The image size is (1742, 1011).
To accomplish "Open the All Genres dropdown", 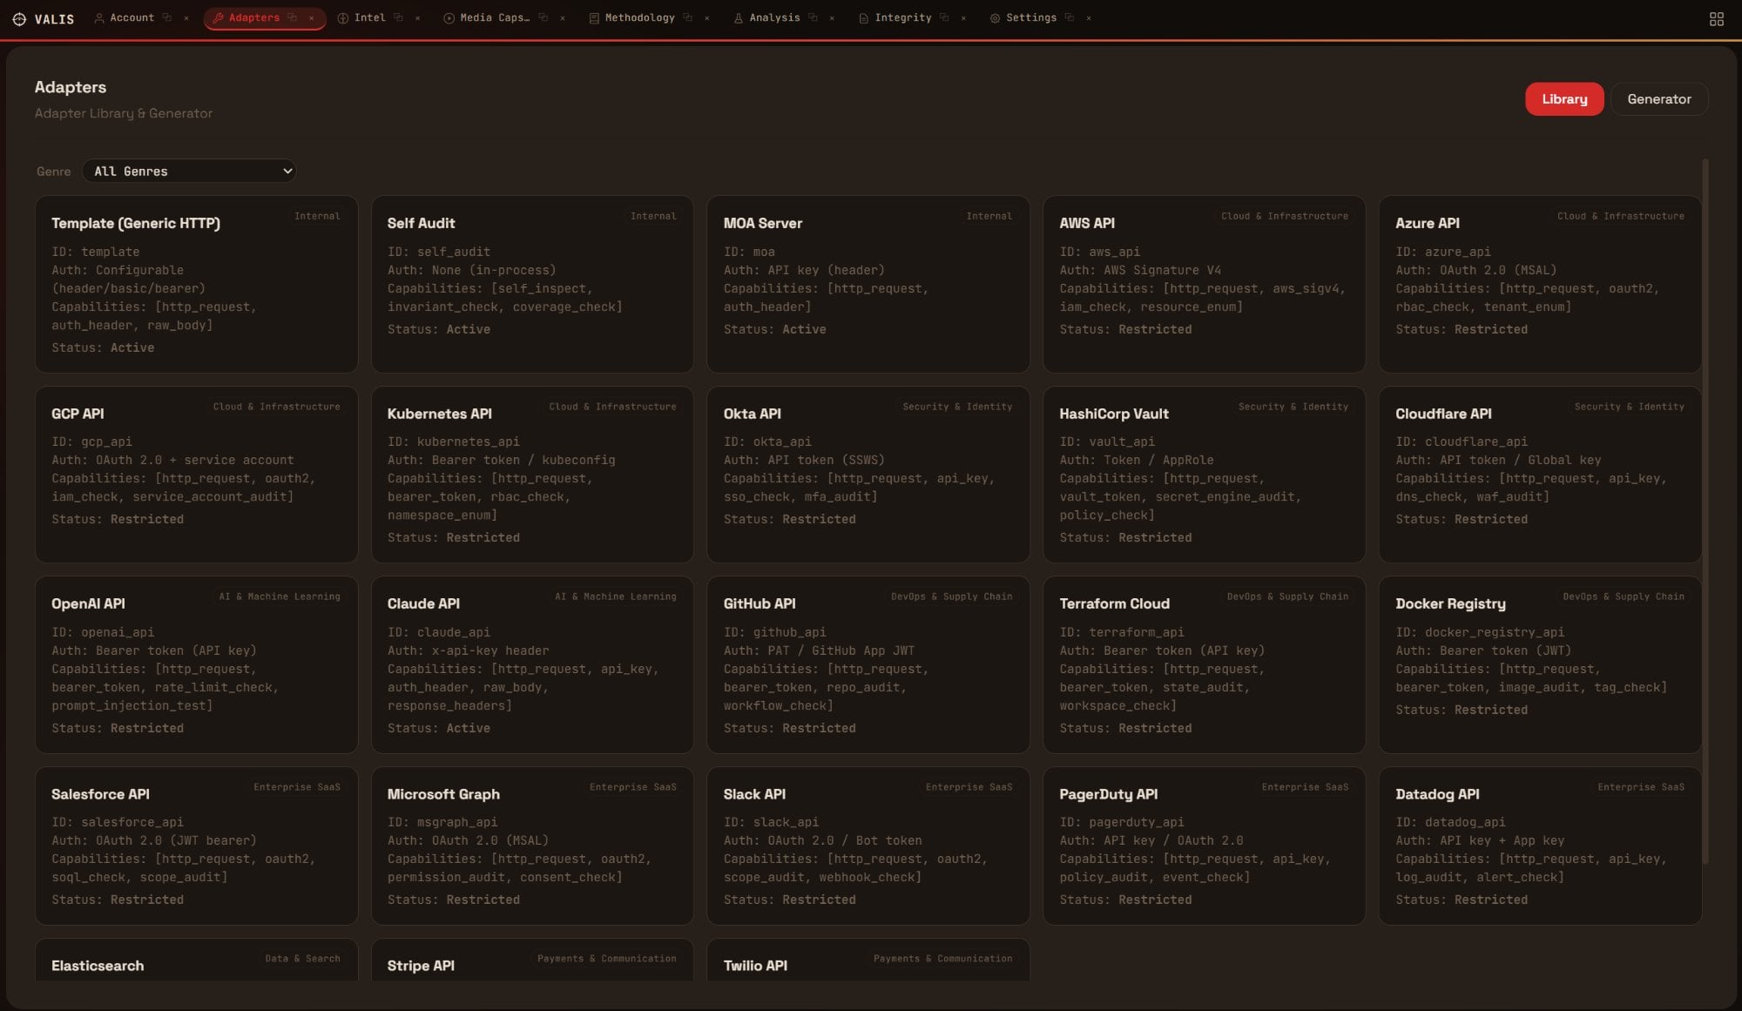I will 189,172.
